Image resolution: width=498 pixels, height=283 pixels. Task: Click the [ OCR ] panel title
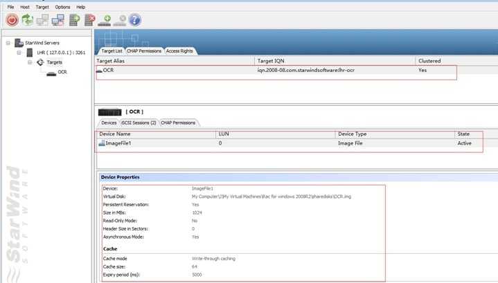click(134, 111)
